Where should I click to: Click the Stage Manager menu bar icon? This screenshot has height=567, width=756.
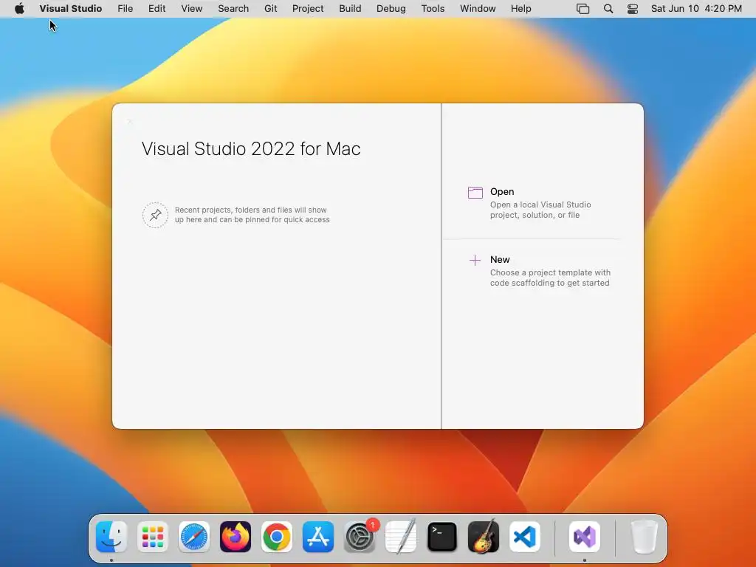(583, 9)
